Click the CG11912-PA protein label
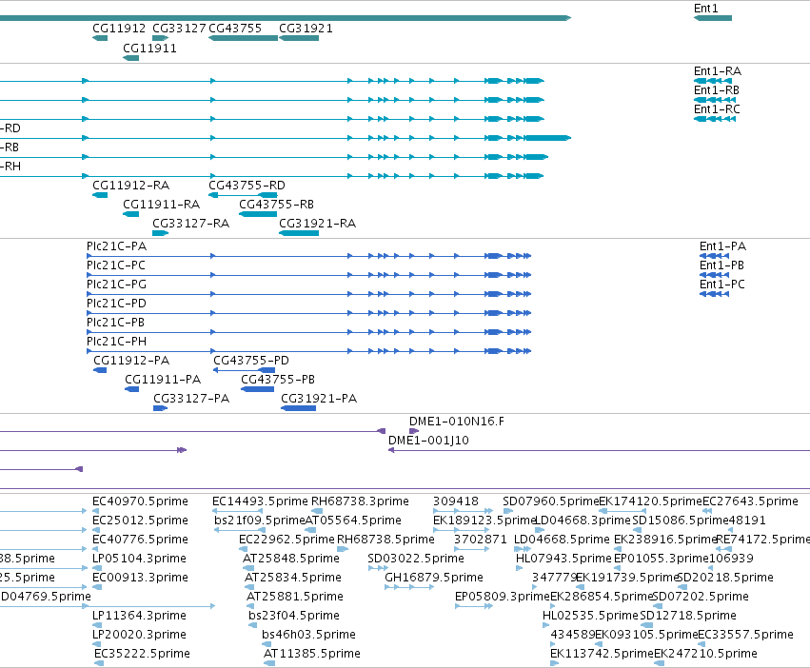The image size is (810, 668). coord(131,360)
